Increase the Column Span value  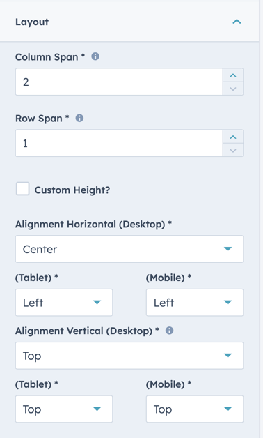pyautogui.click(x=233, y=75)
